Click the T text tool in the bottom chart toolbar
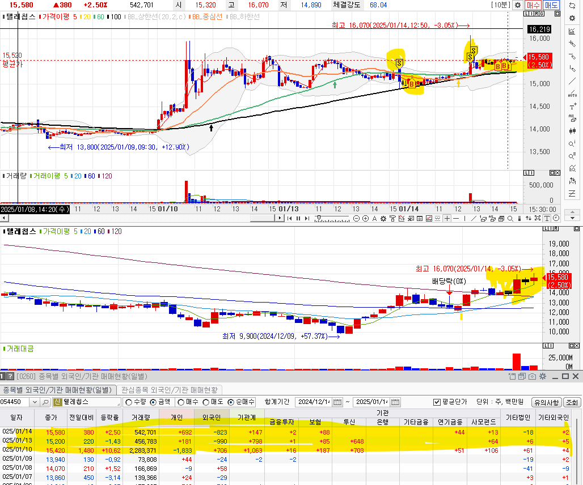The height and width of the screenshot is (485, 583). 547,218
